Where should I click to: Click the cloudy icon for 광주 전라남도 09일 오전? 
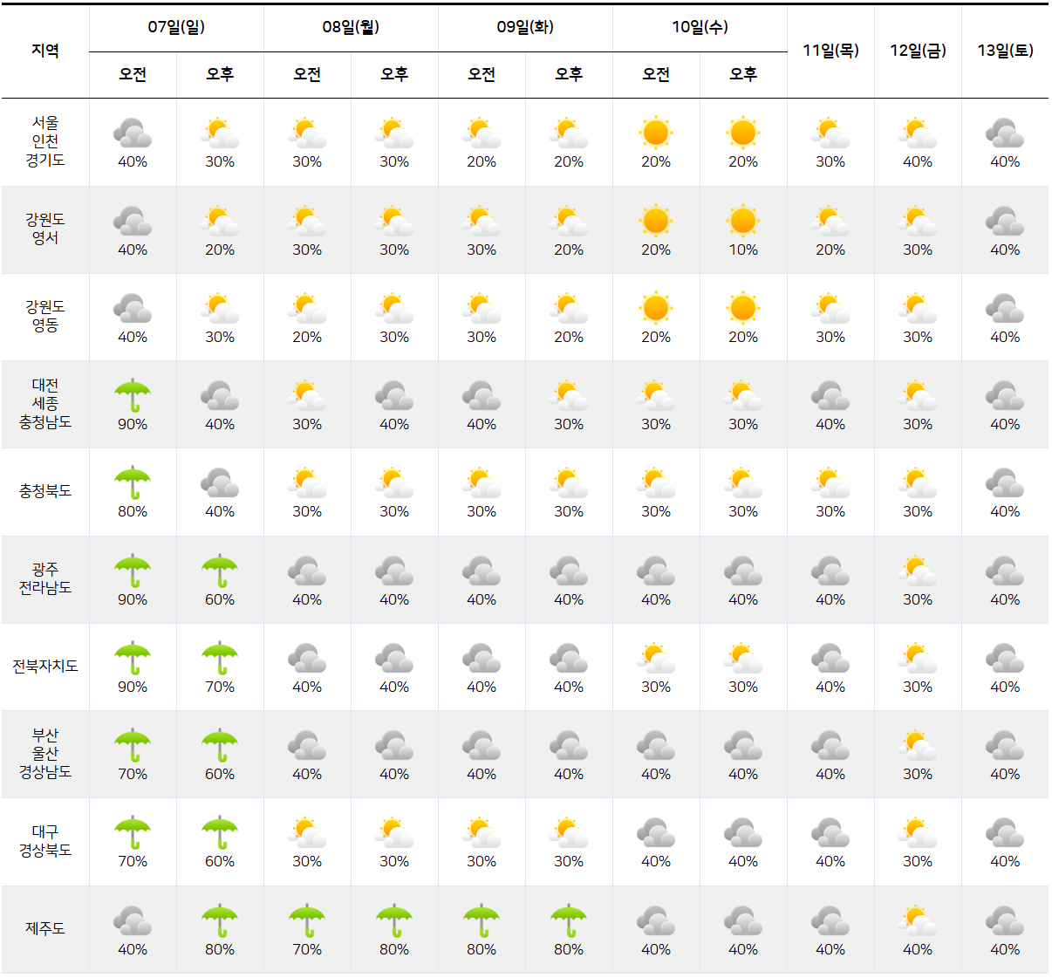pyautogui.click(x=482, y=571)
